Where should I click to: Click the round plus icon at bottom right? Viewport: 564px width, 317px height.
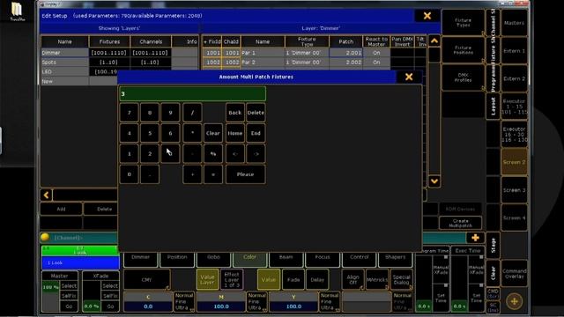click(515, 301)
